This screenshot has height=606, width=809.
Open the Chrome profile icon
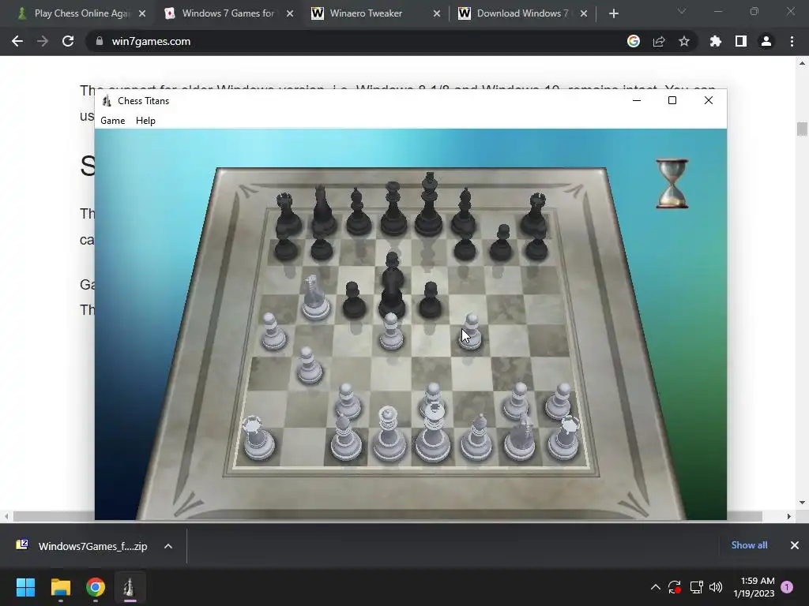pyautogui.click(x=766, y=41)
